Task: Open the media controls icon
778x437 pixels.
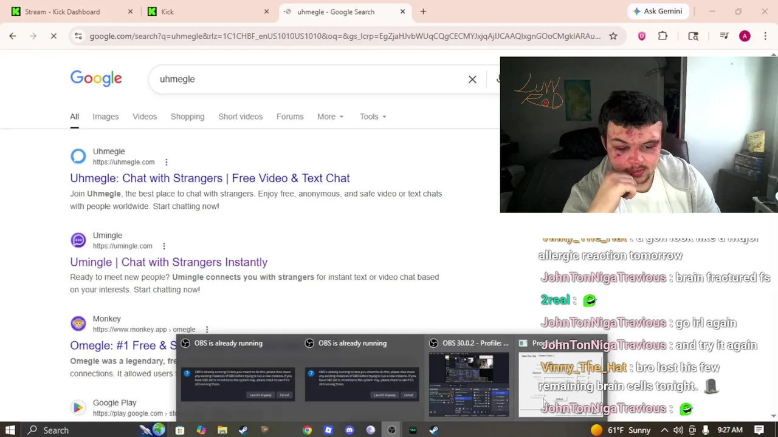Action: click(724, 36)
